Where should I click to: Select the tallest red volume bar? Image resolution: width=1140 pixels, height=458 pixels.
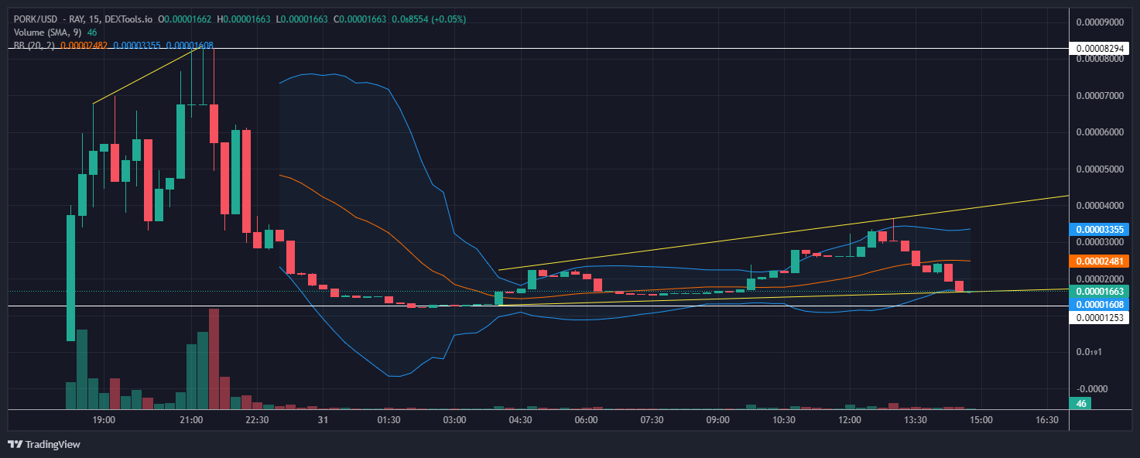click(214, 358)
